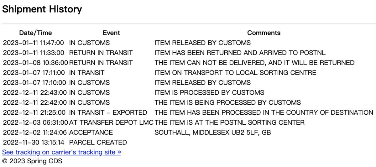Open the carrier's tracking site link
Screen dimensions: 376x167
point(62,152)
